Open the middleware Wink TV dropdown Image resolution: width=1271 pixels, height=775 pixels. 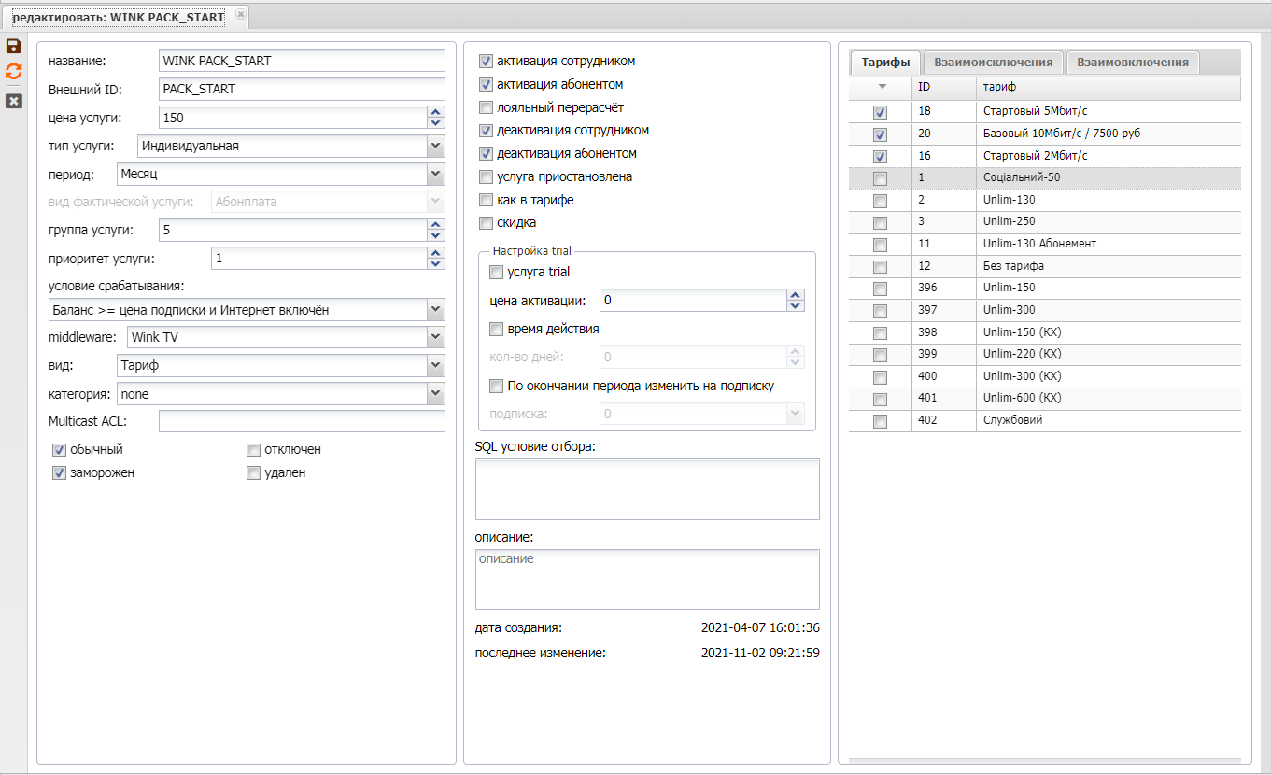click(435, 337)
